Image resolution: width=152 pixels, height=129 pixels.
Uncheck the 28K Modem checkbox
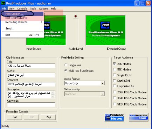[x=115, y=64]
